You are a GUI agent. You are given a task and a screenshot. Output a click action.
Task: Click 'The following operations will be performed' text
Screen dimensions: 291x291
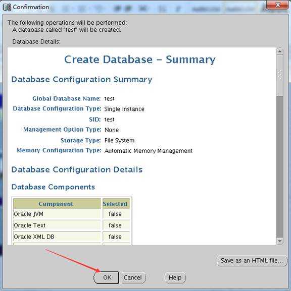pos(67,23)
